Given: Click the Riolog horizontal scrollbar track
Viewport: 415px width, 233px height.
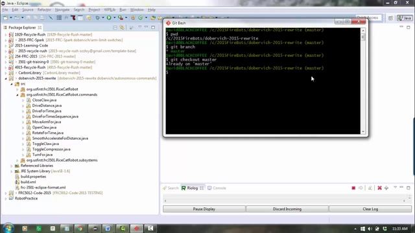Looking at the screenshot, I should 285,201.
